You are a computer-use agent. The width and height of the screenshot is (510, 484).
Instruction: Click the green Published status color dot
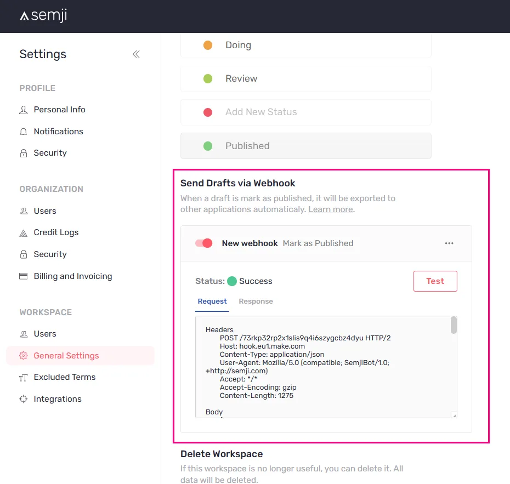(x=208, y=146)
